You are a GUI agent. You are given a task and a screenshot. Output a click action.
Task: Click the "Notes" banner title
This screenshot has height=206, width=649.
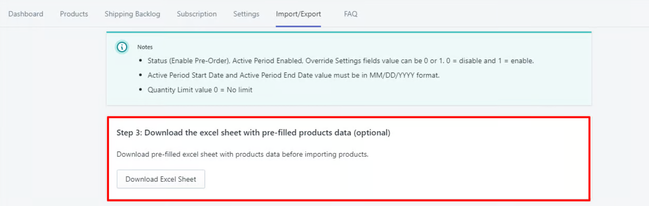(145, 47)
